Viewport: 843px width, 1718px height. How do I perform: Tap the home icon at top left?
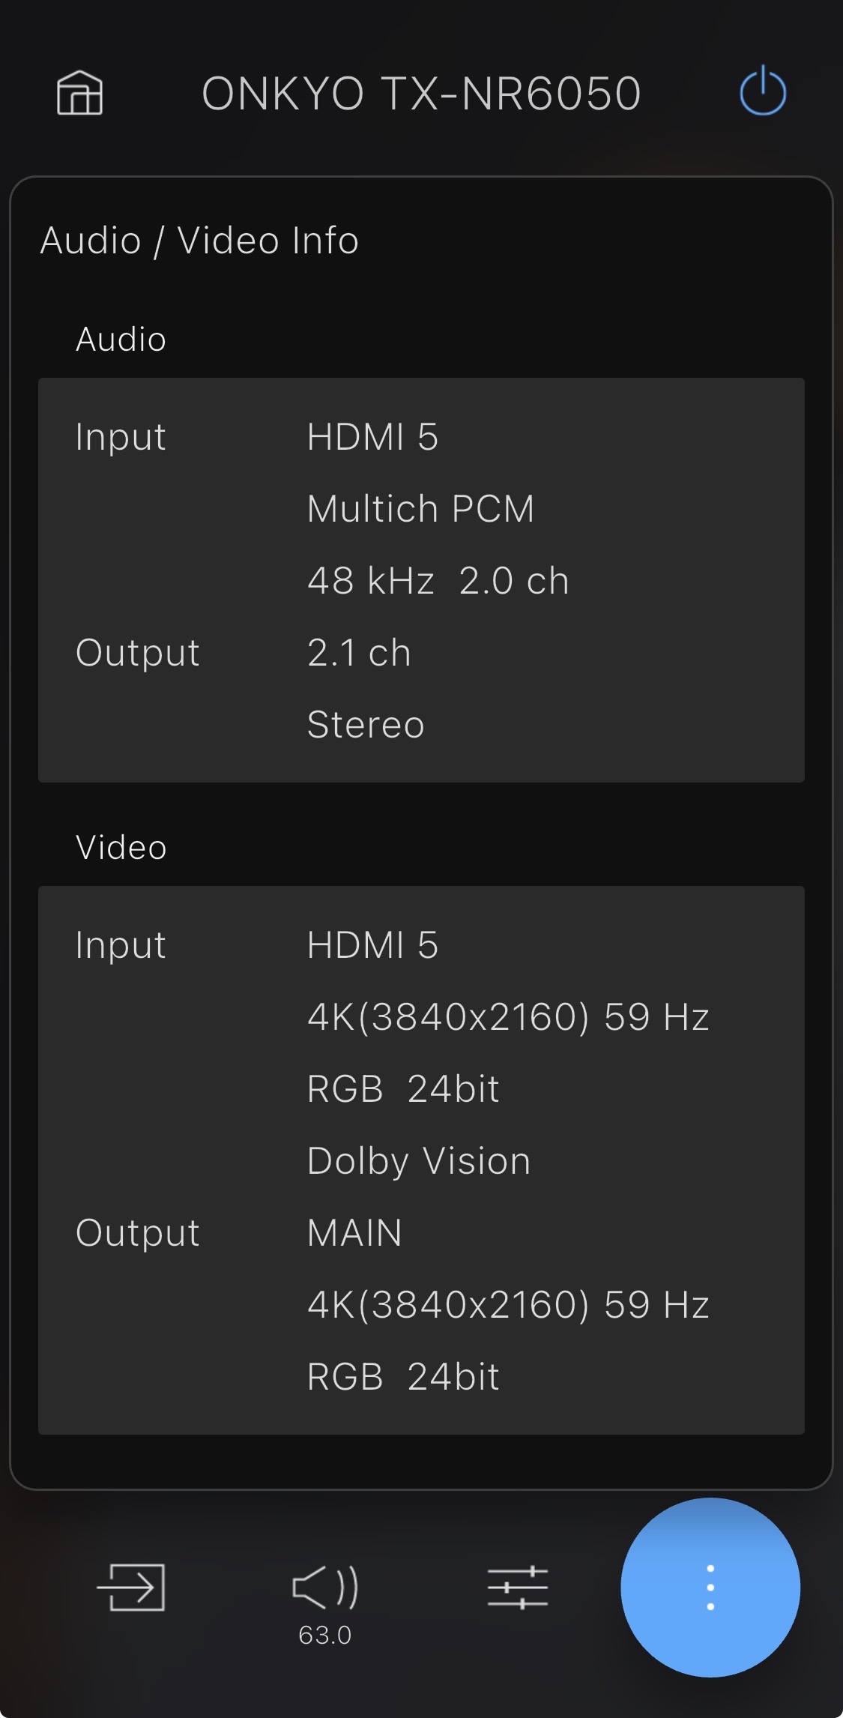tap(79, 93)
